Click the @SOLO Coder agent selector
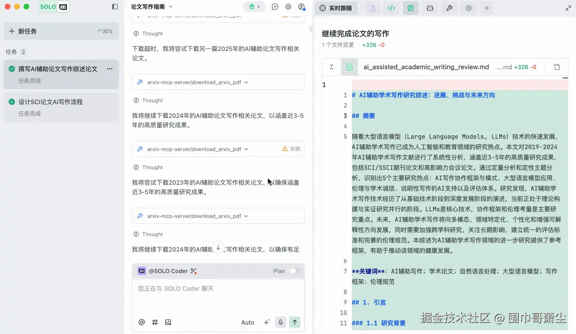This screenshot has width=576, height=334. [163, 271]
